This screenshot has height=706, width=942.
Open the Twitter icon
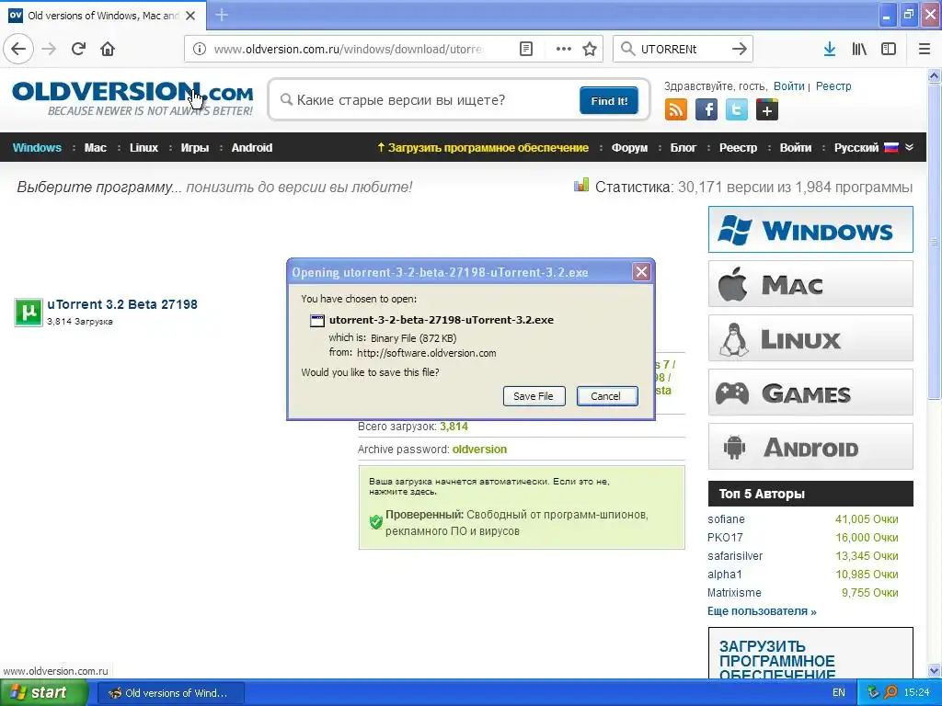737,110
